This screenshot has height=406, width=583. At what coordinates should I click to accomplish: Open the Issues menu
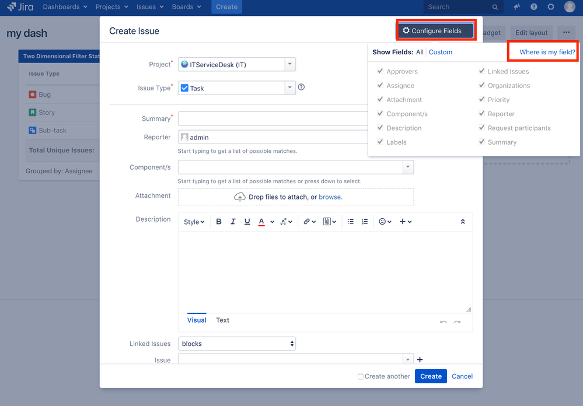(x=150, y=6)
